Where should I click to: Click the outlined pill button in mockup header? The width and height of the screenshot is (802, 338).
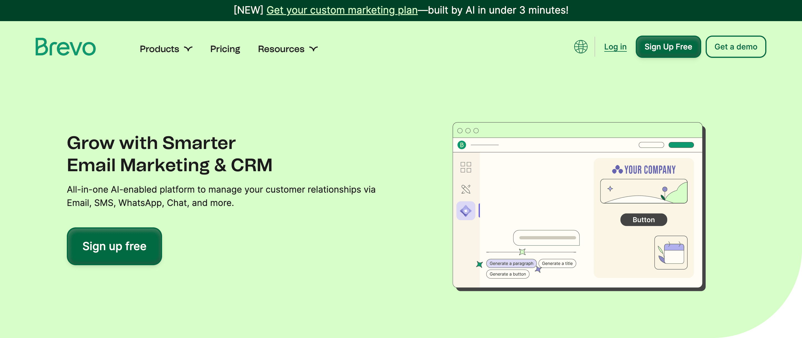click(x=651, y=145)
